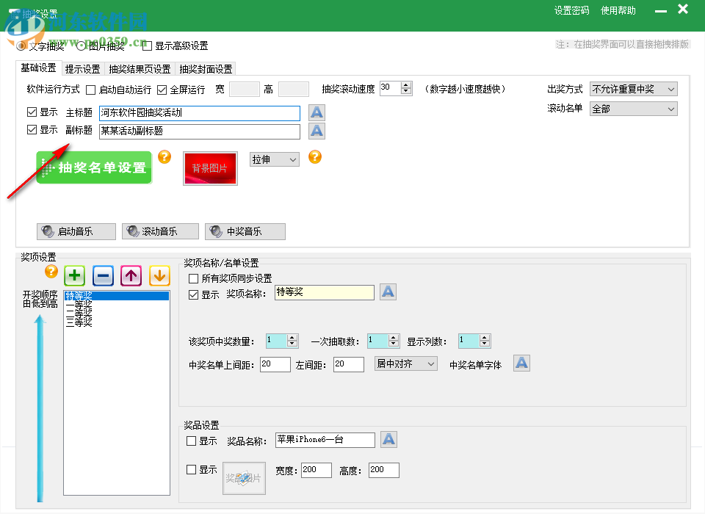Click the green 抽奖名单设置 button
Screen dimensions: 705x514
[x=93, y=167]
